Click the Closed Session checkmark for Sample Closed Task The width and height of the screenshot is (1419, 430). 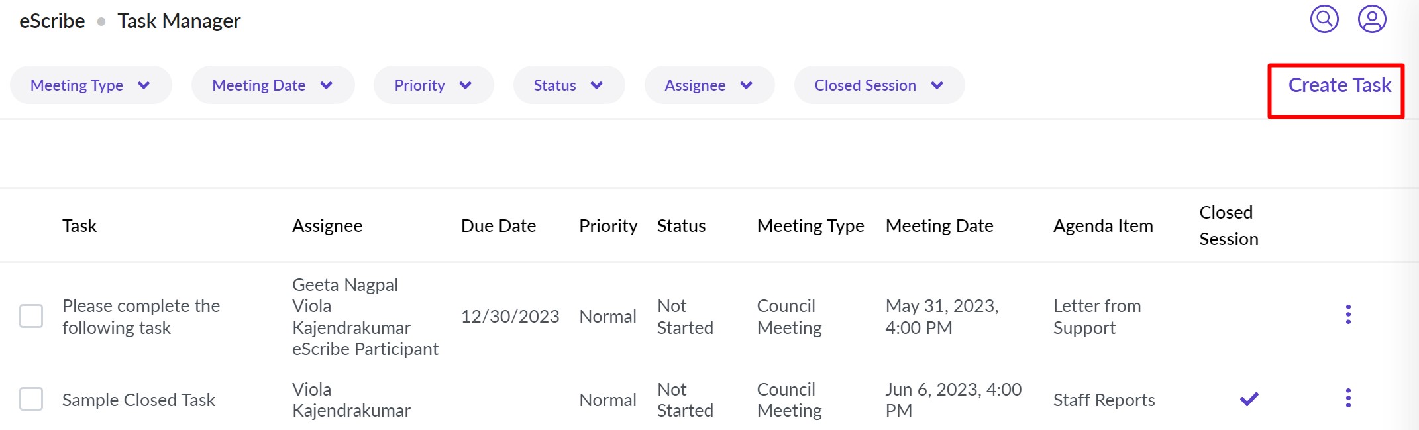[x=1249, y=399]
